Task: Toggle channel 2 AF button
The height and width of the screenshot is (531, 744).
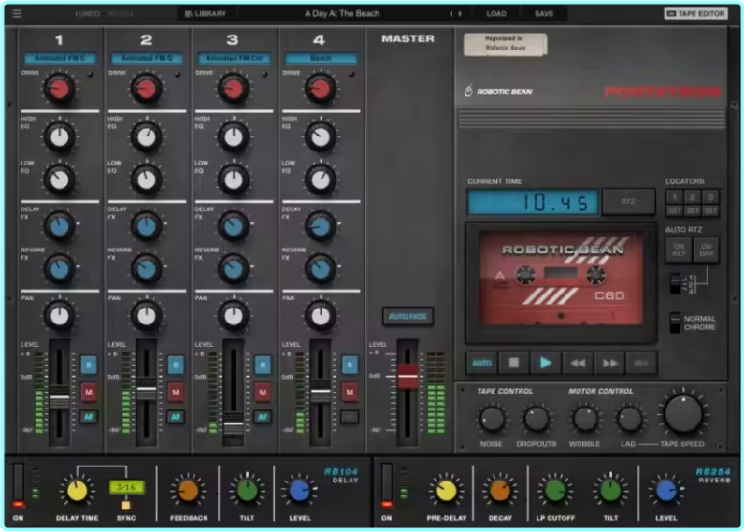Action: click(x=176, y=417)
